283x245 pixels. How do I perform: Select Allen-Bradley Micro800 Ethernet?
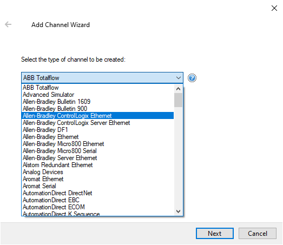tap(97, 144)
